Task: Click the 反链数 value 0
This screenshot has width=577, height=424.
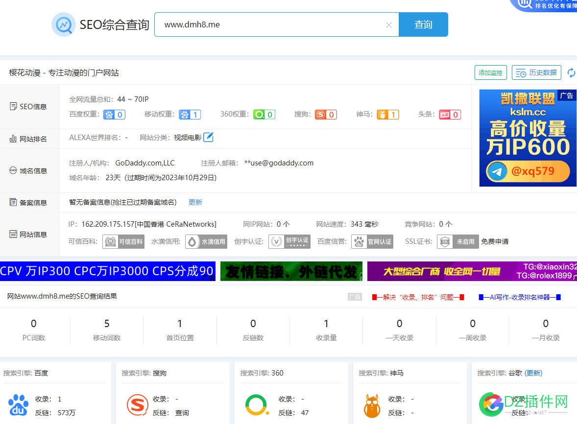Action: pos(253,324)
